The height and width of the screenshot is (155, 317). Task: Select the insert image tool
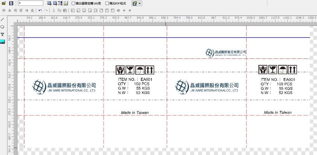(x=3, y=41)
